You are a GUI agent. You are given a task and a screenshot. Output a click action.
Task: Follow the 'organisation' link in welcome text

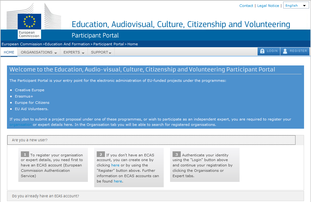click(x=21, y=125)
